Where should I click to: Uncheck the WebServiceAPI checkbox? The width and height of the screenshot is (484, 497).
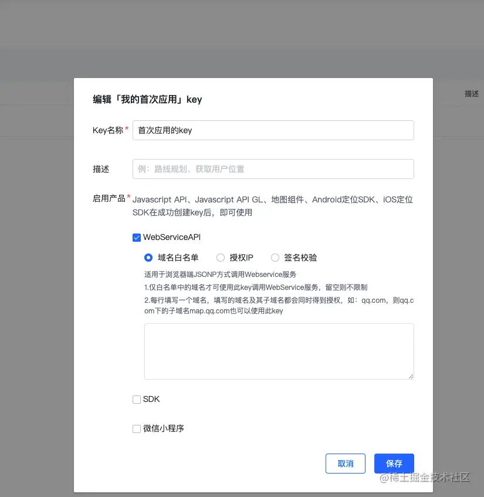click(x=137, y=238)
